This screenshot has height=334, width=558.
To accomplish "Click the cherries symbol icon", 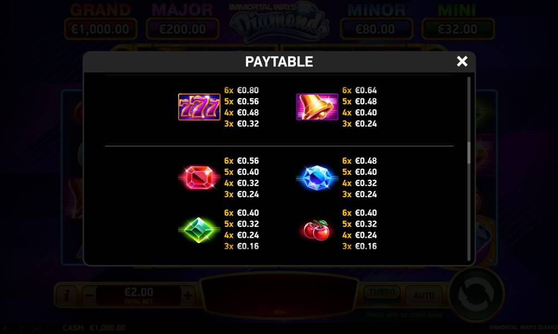I will pyautogui.click(x=316, y=230).
